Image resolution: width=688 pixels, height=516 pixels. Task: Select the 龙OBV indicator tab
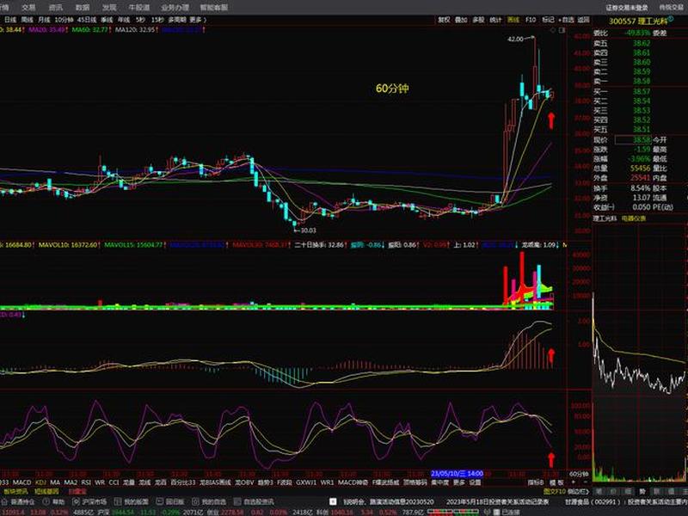coord(244,482)
